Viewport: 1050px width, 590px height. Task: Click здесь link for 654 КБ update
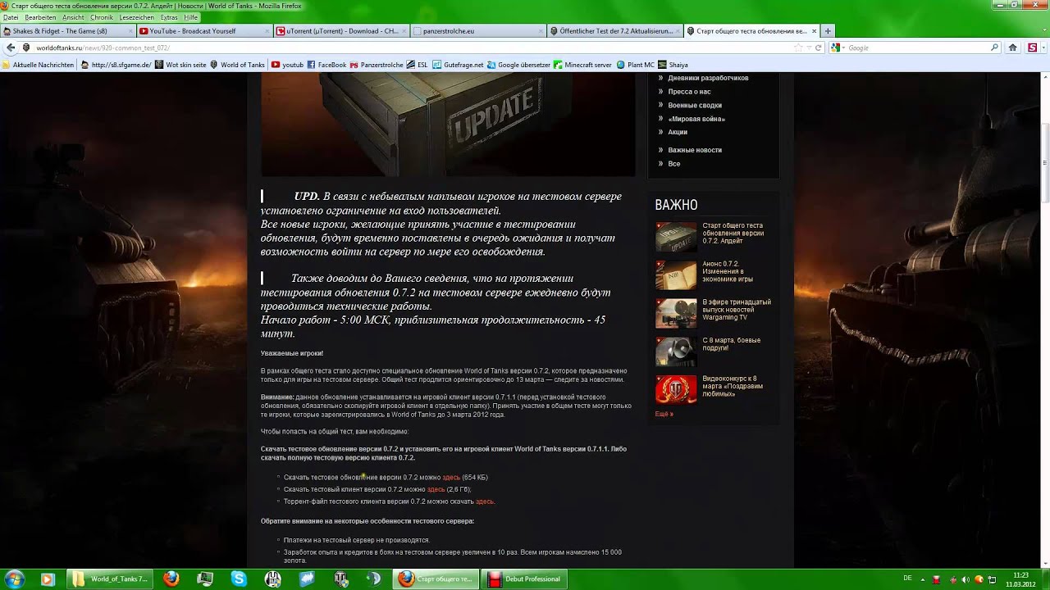click(x=451, y=477)
